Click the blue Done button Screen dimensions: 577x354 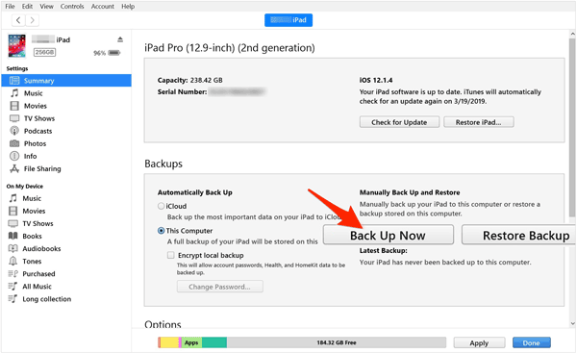click(x=532, y=343)
